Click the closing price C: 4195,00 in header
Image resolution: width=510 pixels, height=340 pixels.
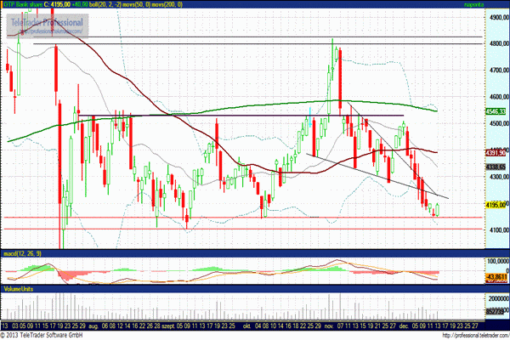click(x=57, y=4)
